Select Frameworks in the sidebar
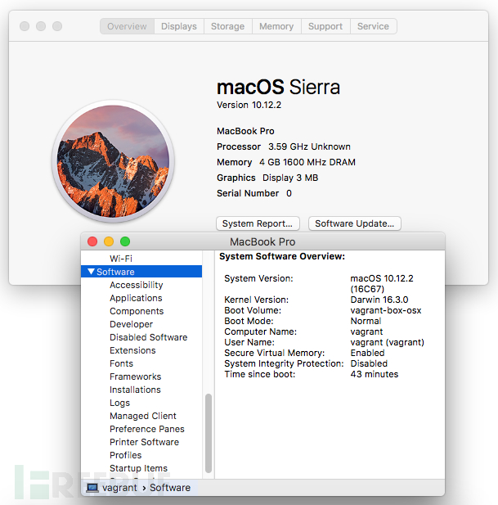 [136, 376]
